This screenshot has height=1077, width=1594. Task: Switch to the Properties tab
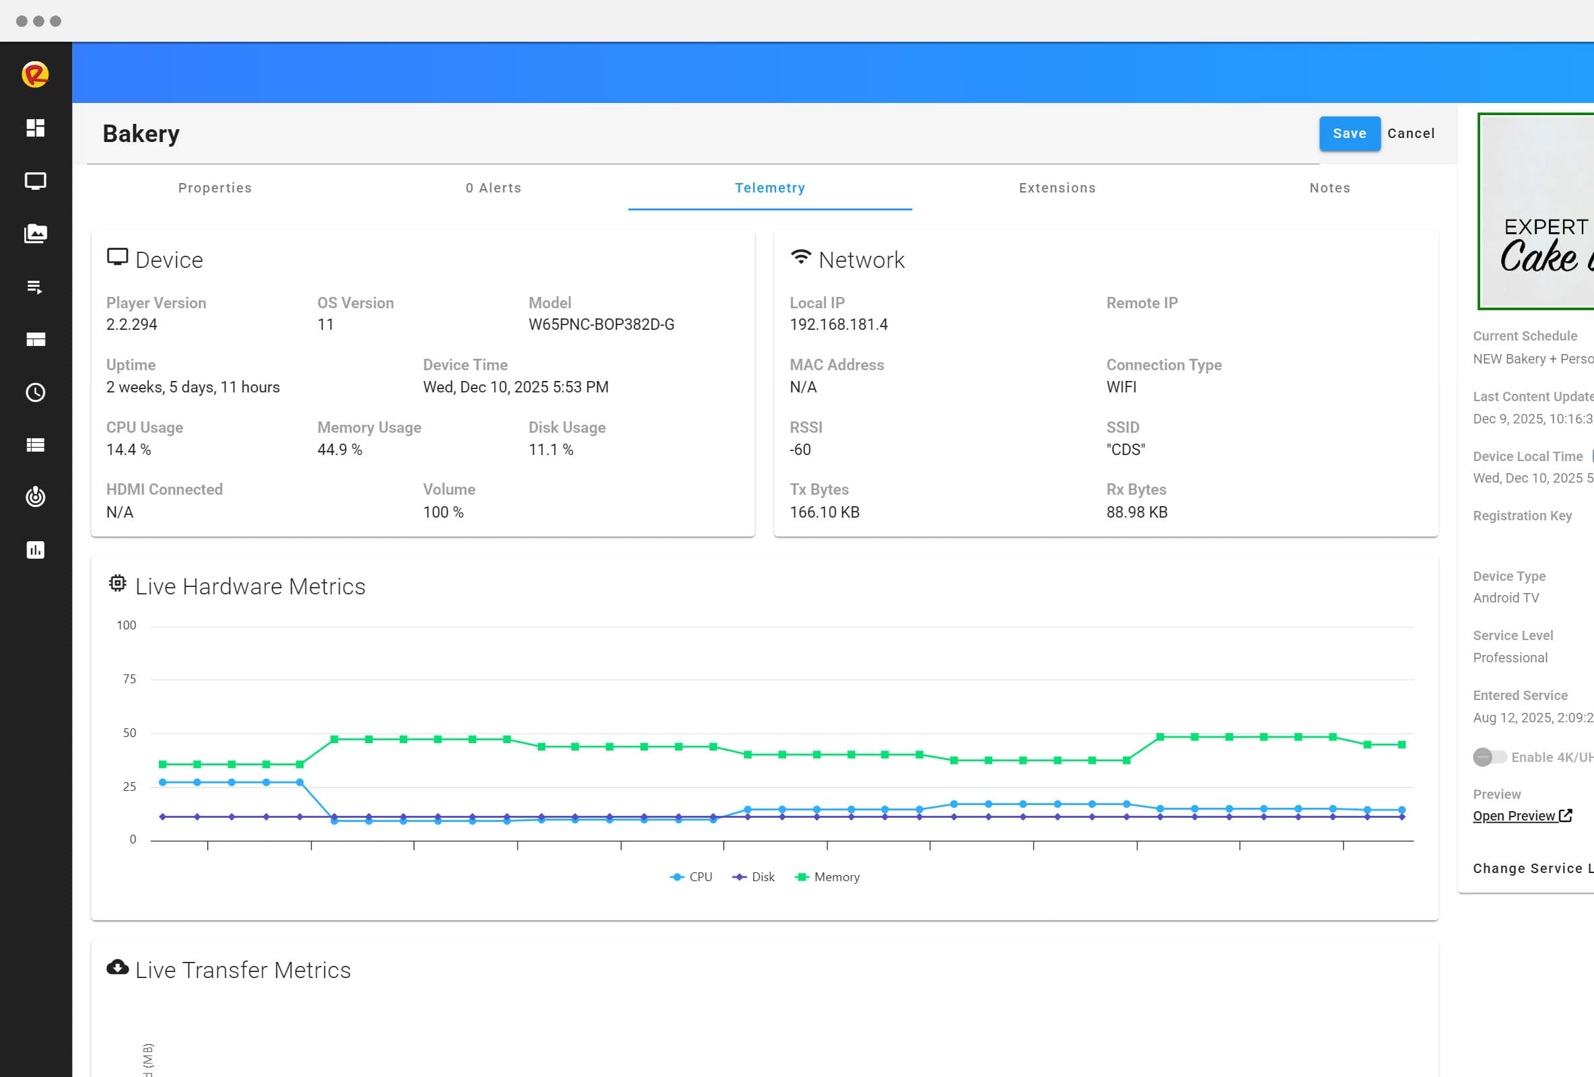tap(215, 187)
